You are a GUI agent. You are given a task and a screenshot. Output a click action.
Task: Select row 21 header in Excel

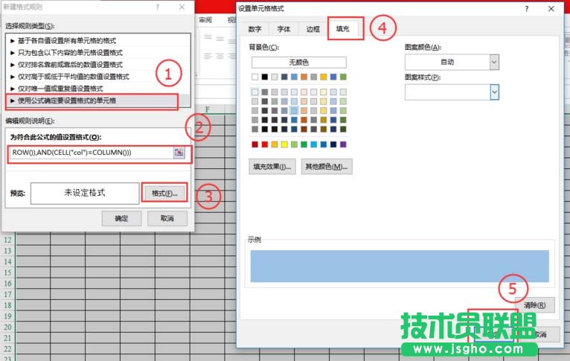pos(7,338)
